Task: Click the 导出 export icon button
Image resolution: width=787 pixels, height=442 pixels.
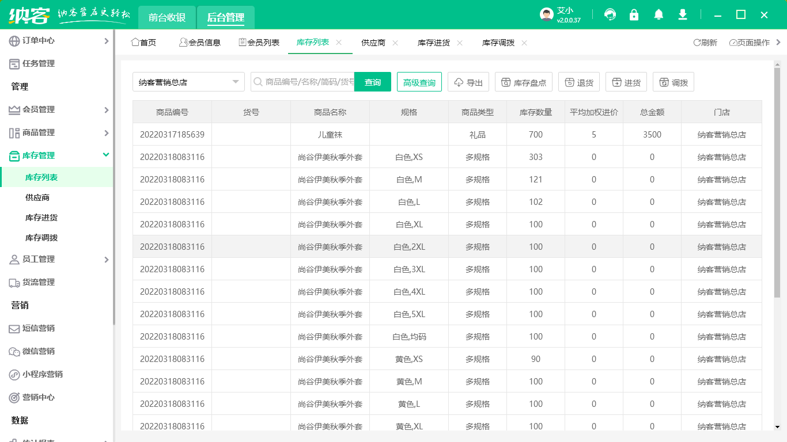Action: click(x=468, y=82)
